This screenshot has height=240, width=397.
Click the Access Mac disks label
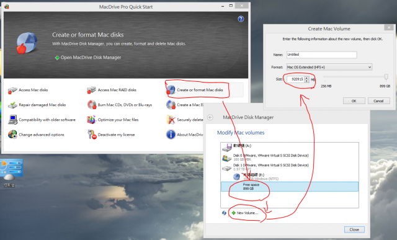pos(33,90)
